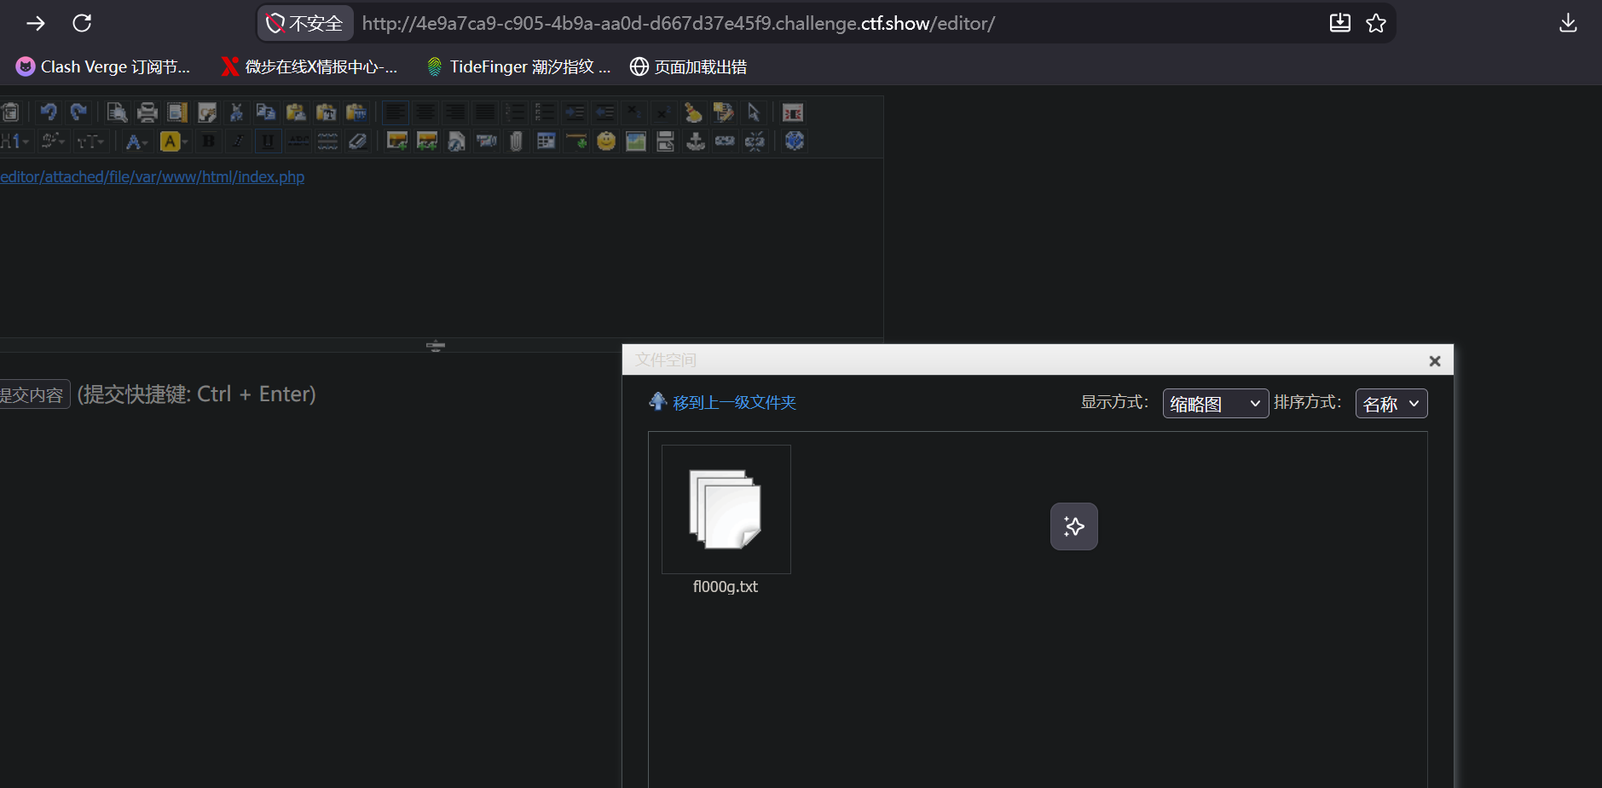
Task: Open the highlight color picker (yellow A)
Action: (174, 141)
